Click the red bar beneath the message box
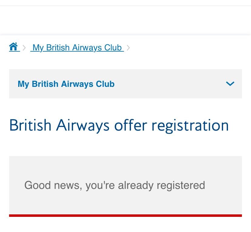The width and height of the screenshot is (251, 232). coord(125,216)
